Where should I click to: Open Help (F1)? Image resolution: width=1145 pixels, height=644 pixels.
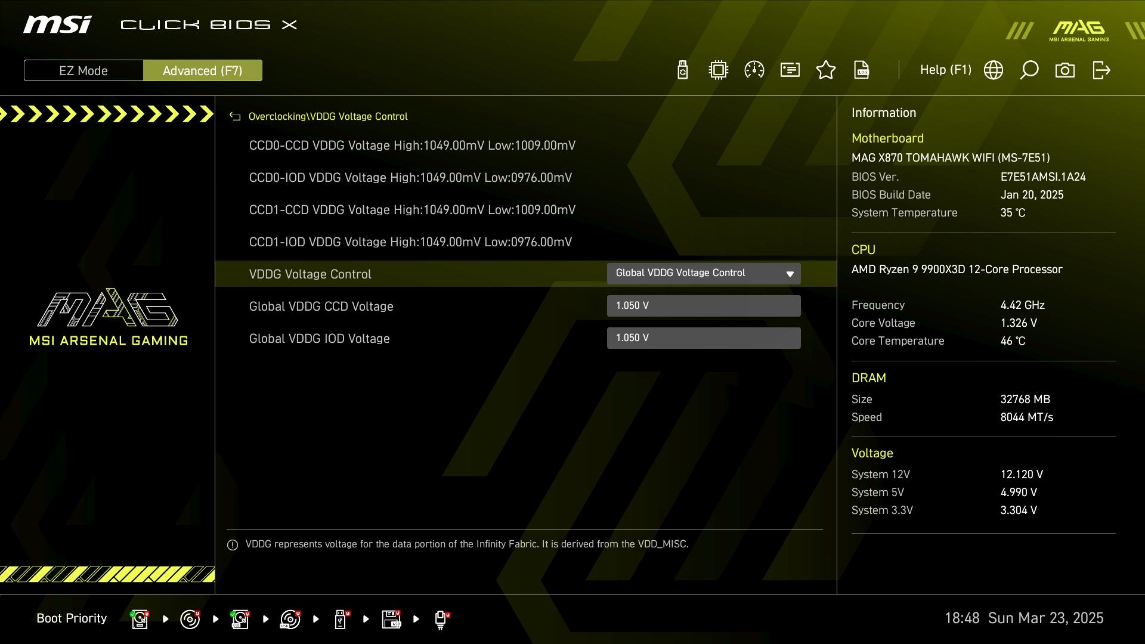pyautogui.click(x=945, y=70)
